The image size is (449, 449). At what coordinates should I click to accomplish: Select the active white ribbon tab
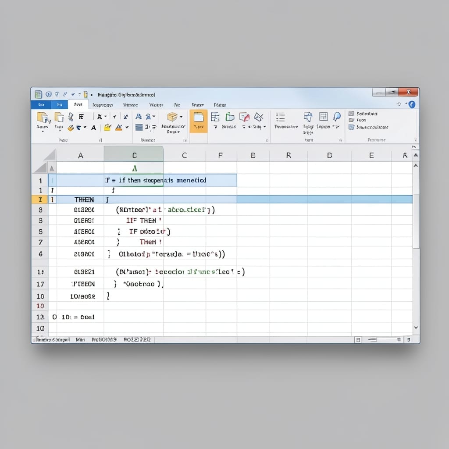tap(78, 104)
